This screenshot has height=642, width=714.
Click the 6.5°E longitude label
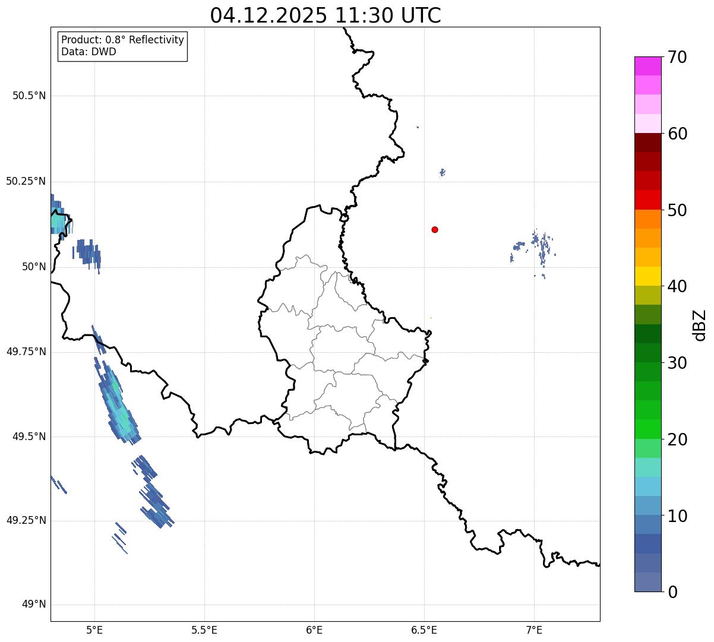[424, 630]
